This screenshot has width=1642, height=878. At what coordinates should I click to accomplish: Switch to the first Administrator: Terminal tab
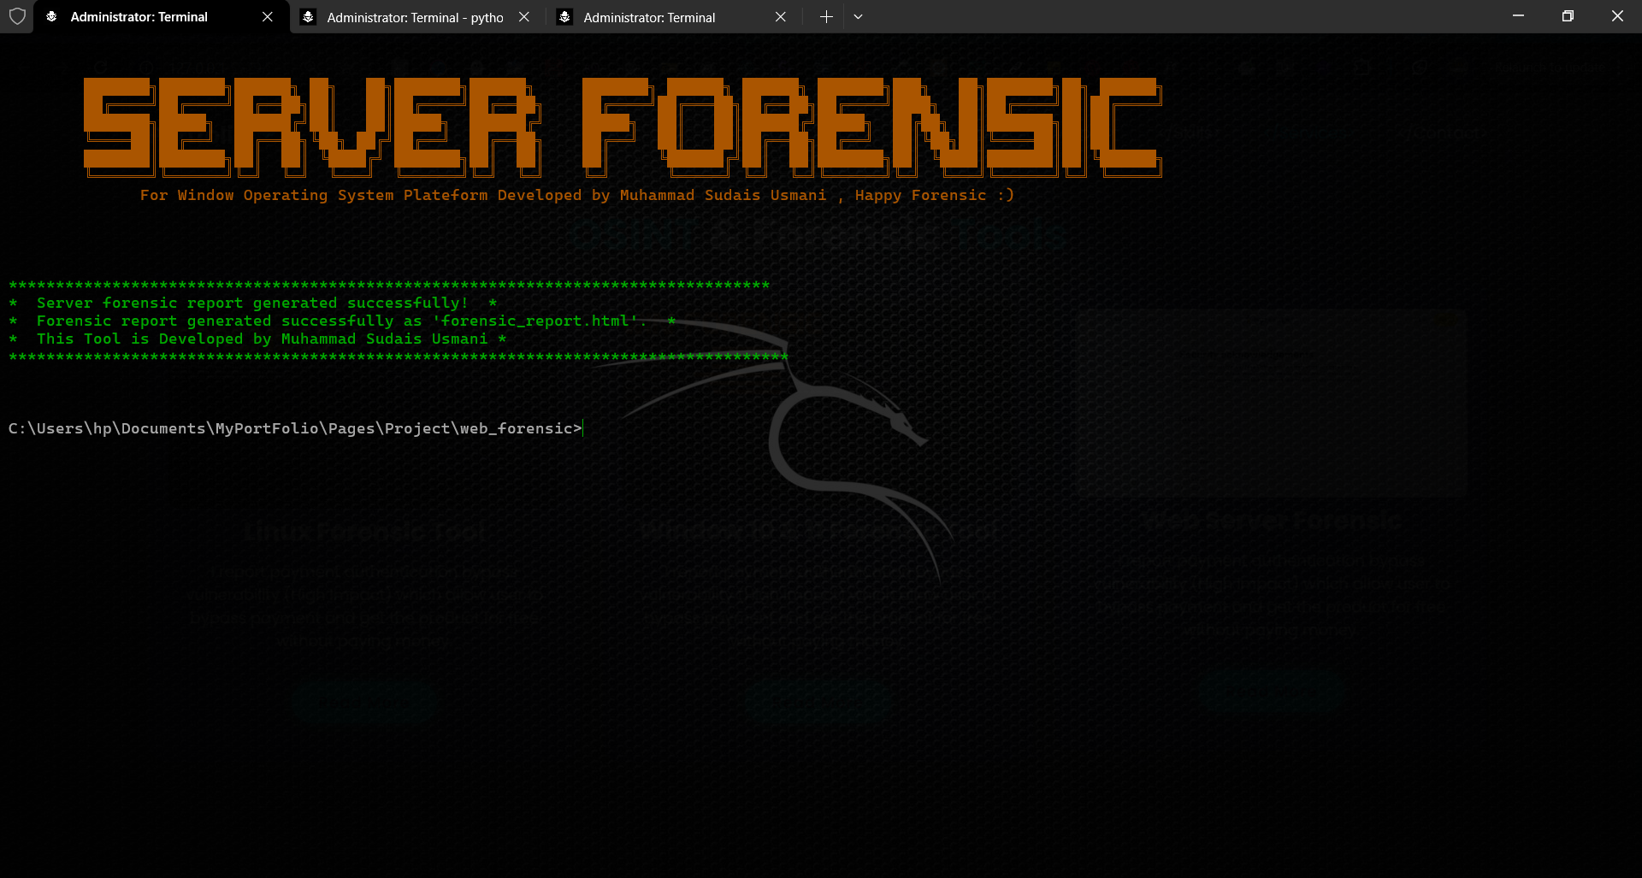[139, 17]
